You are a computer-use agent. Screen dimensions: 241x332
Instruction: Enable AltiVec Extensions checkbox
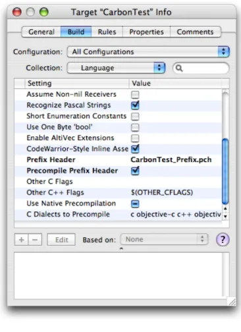135,138
